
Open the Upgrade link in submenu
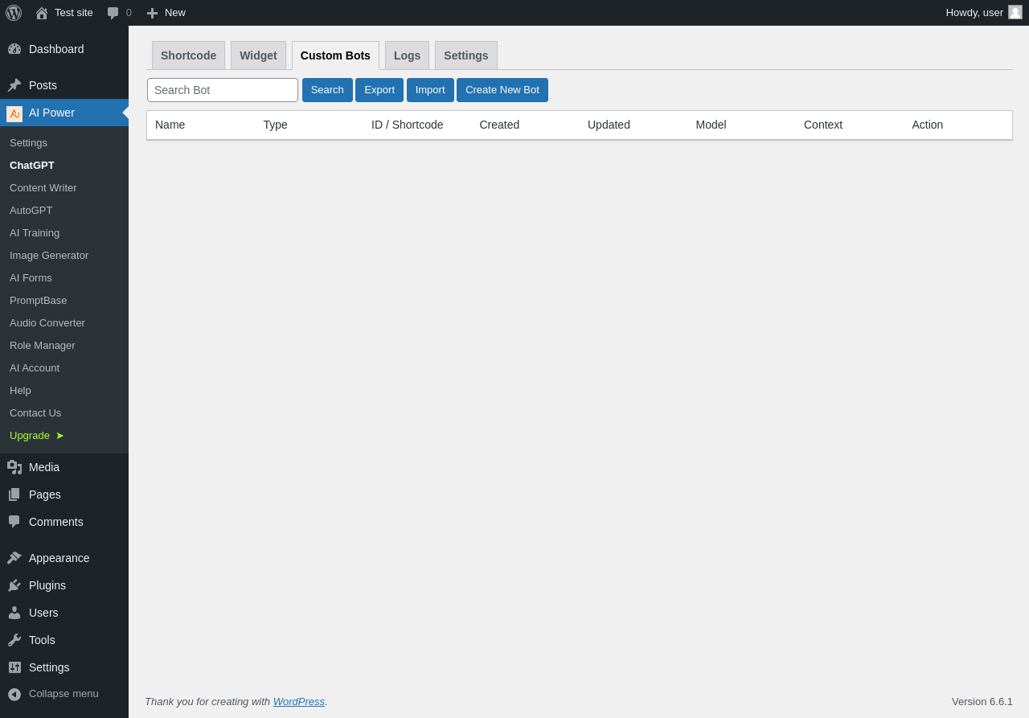point(36,436)
